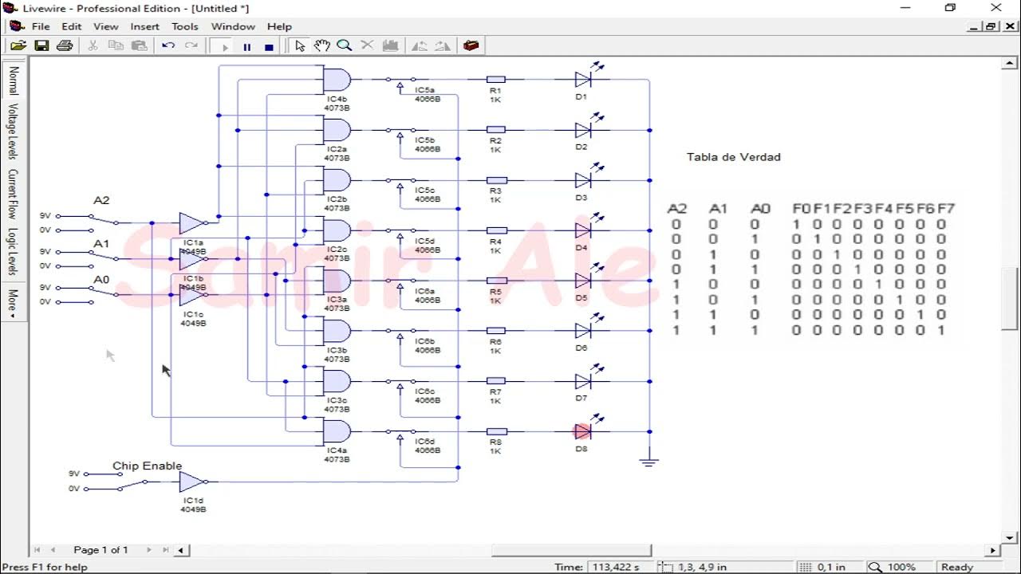The height and width of the screenshot is (574, 1021).
Task: Switch to Logic Levels view tab
Action: click(13, 252)
